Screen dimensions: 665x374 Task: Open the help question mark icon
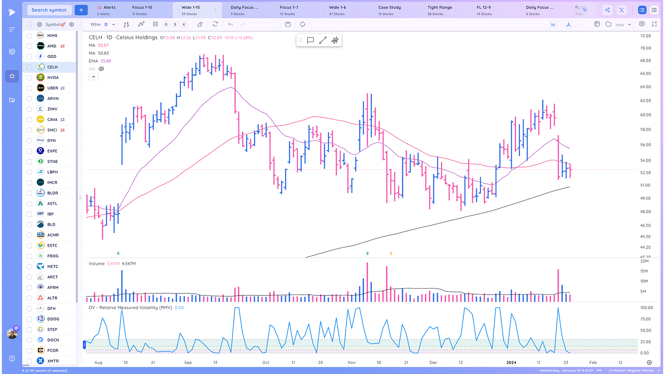click(12, 358)
